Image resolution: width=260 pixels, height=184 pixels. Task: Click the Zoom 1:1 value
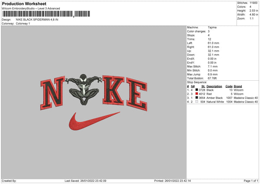click(x=251, y=18)
